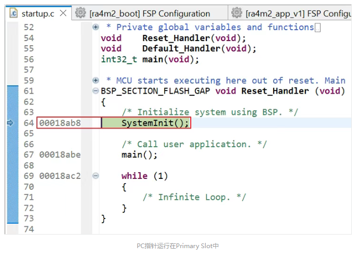This screenshot has width=357, height=258.
Task: Click the 'while' keyword on line 69
Action: pos(134,176)
